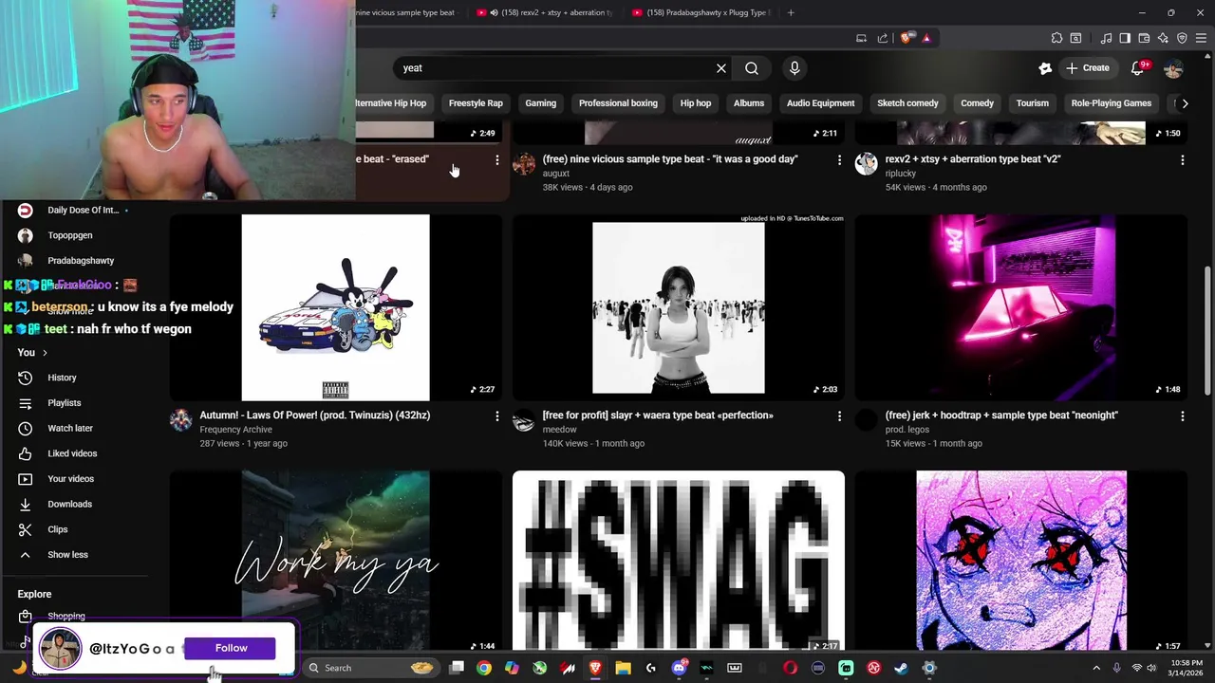Click Follow on the stream overlay
The height and width of the screenshot is (683, 1215).
click(x=231, y=648)
